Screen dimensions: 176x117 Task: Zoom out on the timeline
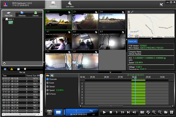(160, 112)
